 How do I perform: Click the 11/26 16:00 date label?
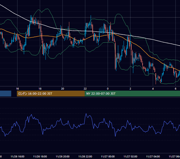(17, 157)
